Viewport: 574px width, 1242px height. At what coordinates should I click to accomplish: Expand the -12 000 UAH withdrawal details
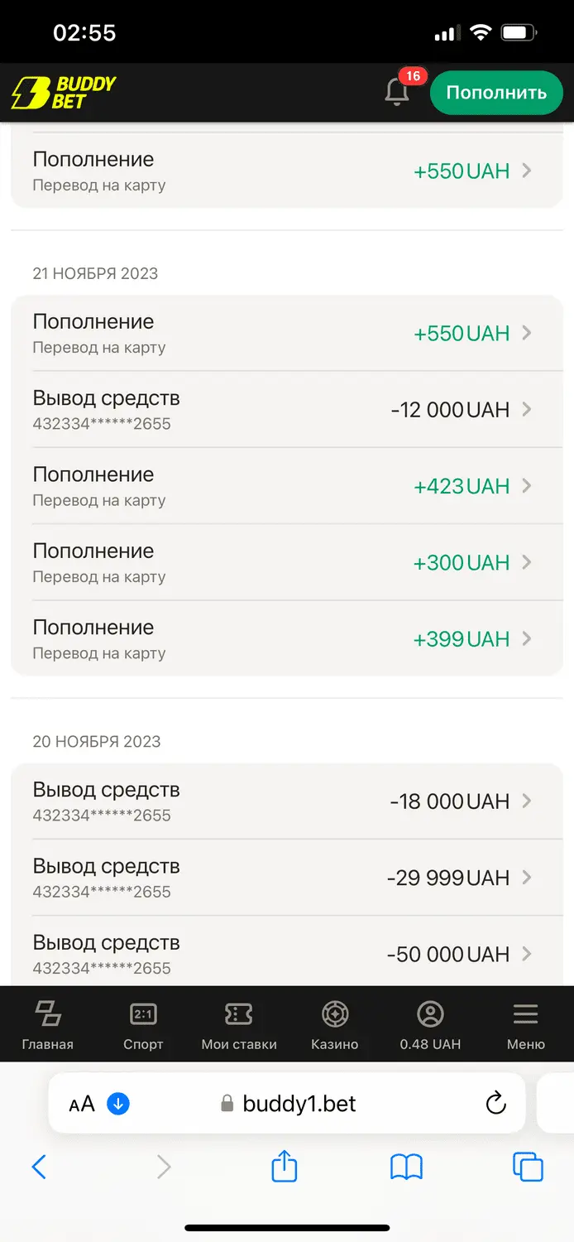pyautogui.click(x=527, y=409)
